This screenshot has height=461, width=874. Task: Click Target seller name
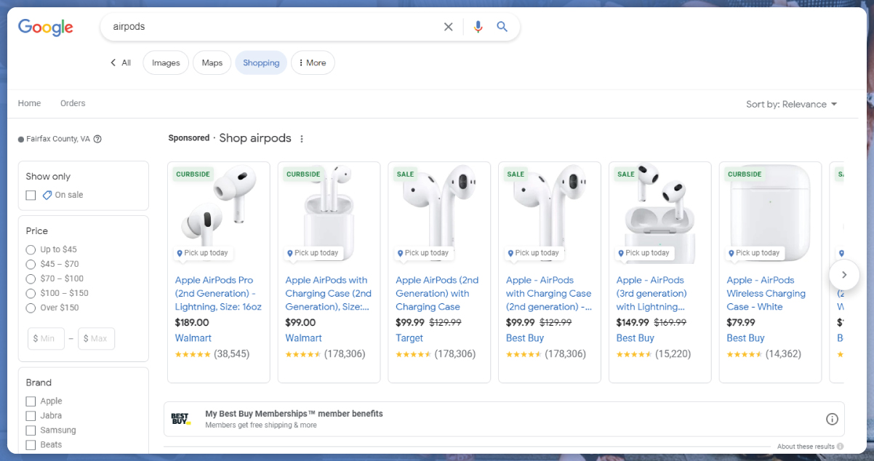pos(409,338)
